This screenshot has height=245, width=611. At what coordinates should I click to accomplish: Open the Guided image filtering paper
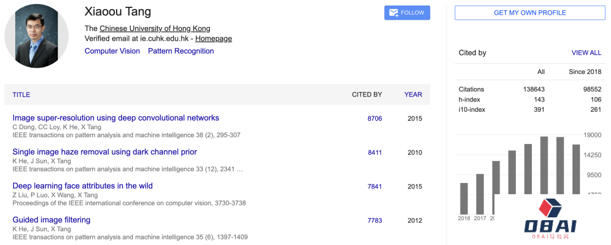click(51, 220)
